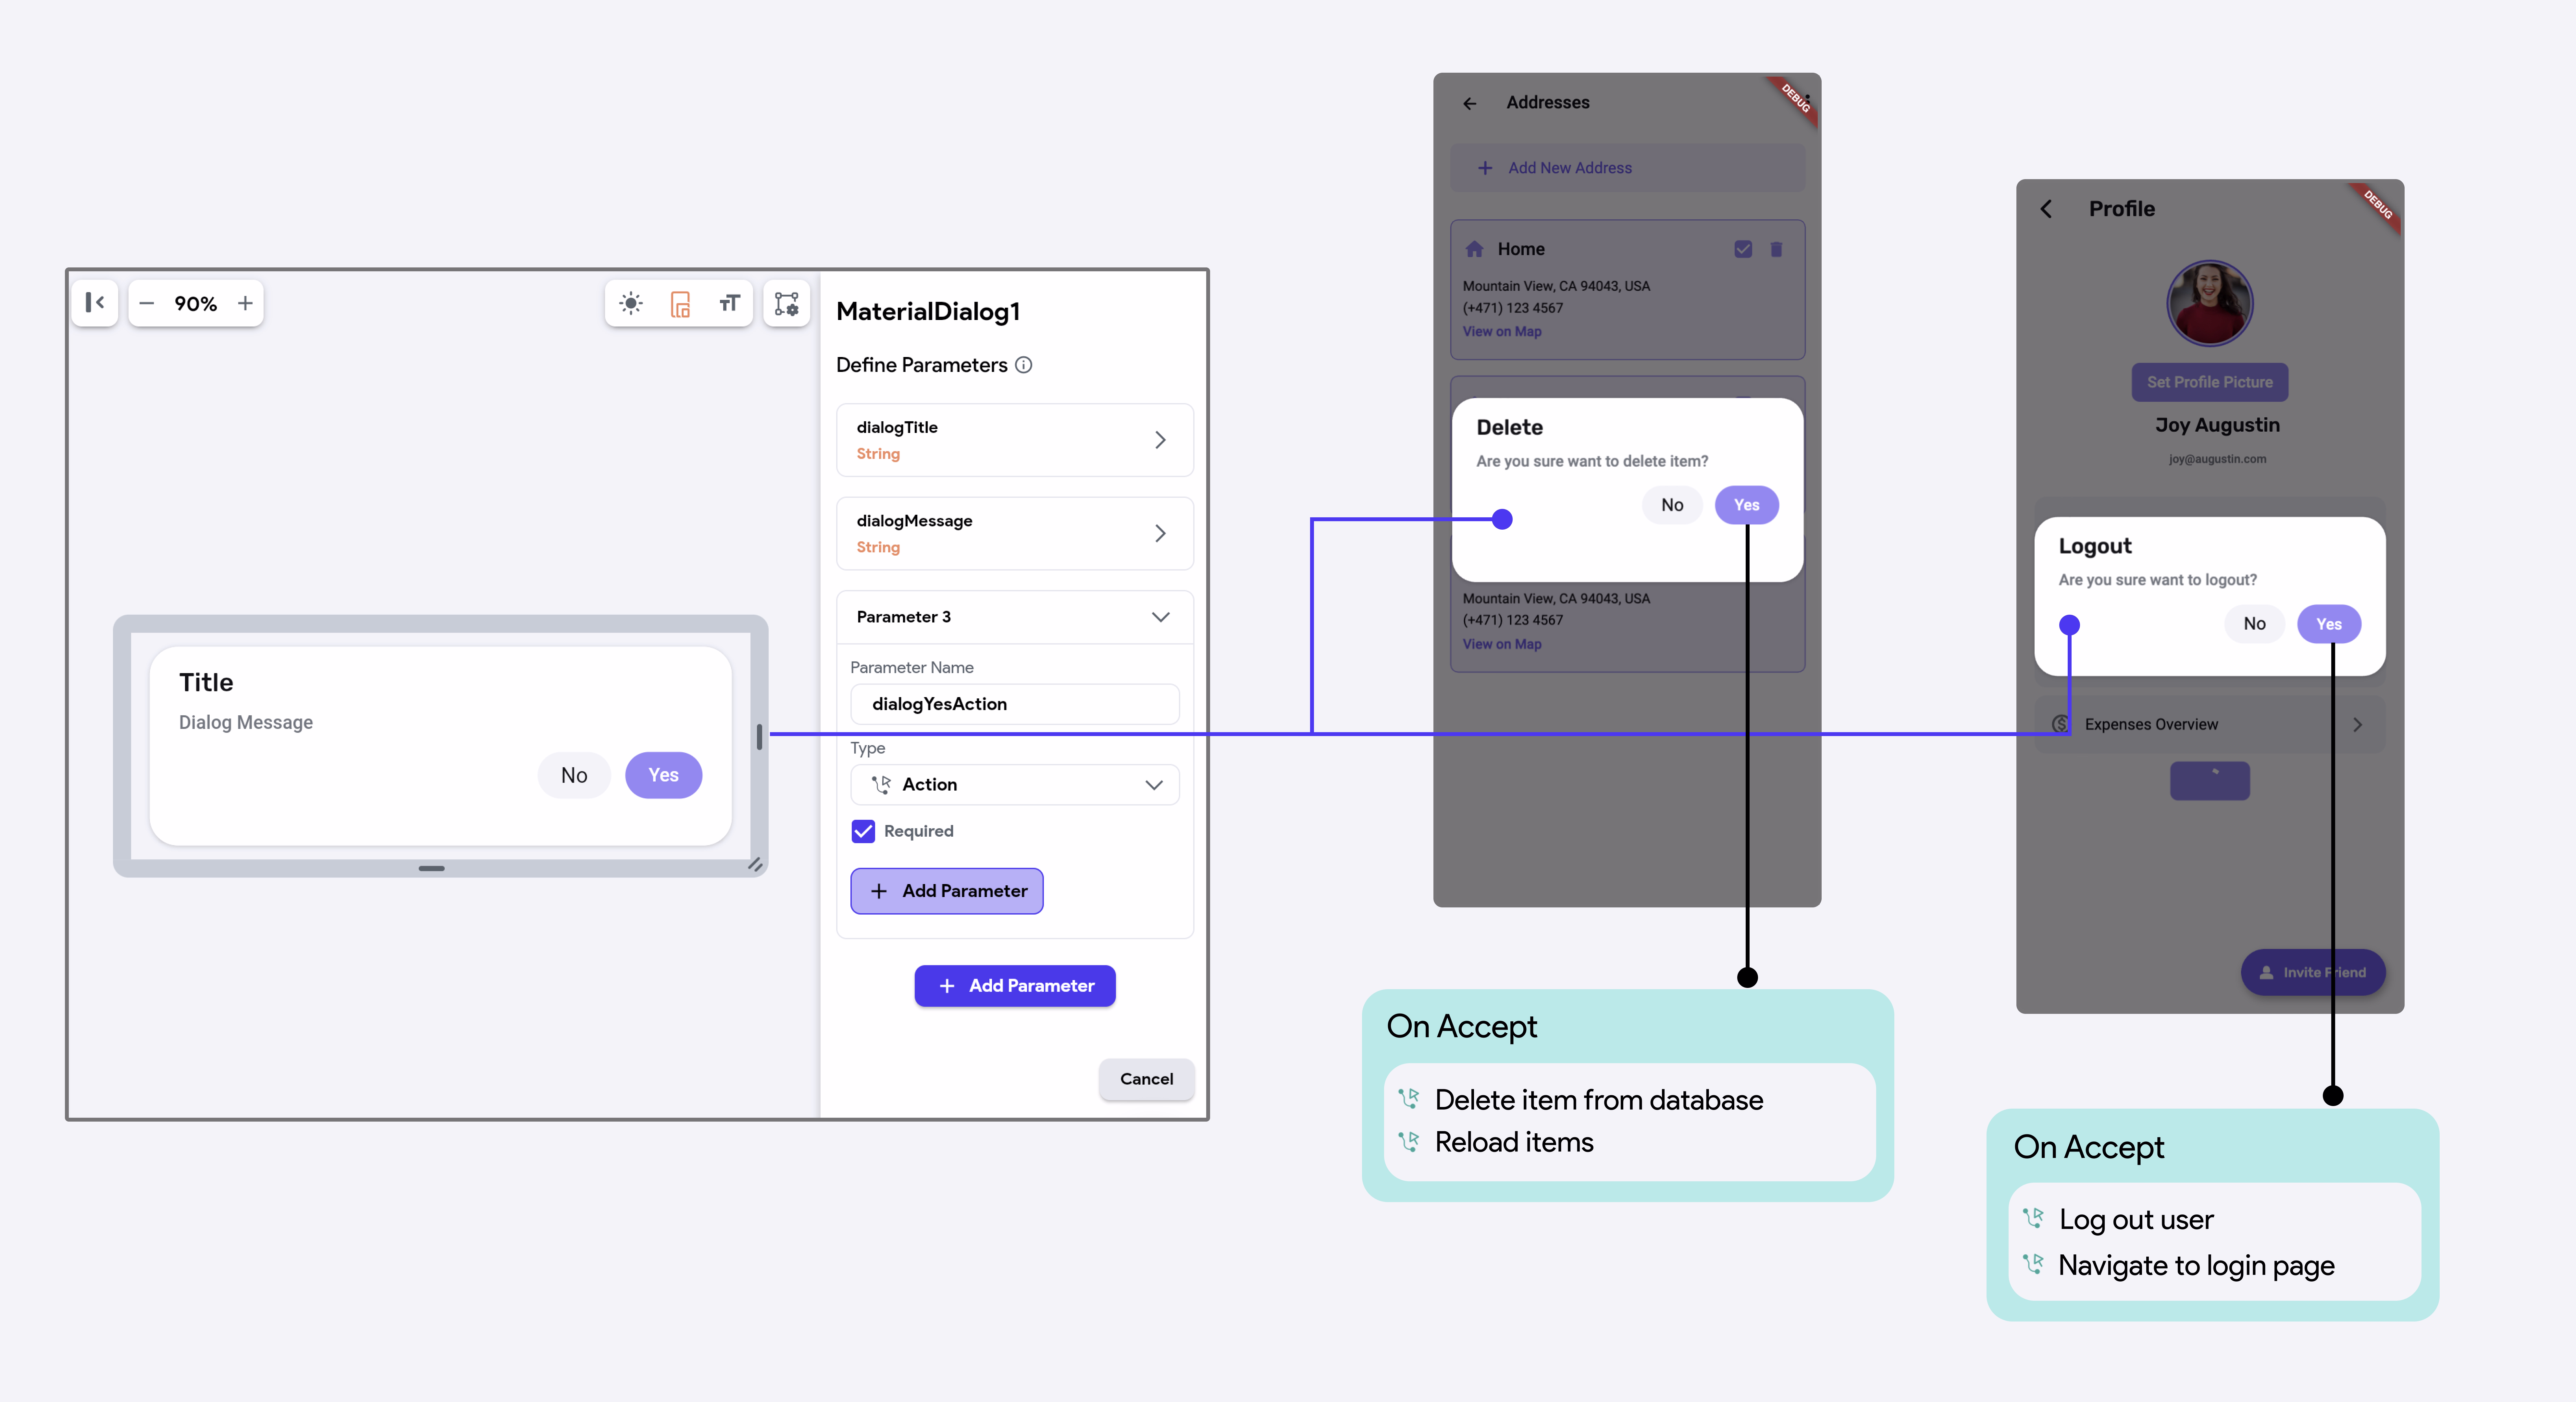Click No in the Logout dialog
This screenshot has height=1402, width=2576.
(2254, 624)
